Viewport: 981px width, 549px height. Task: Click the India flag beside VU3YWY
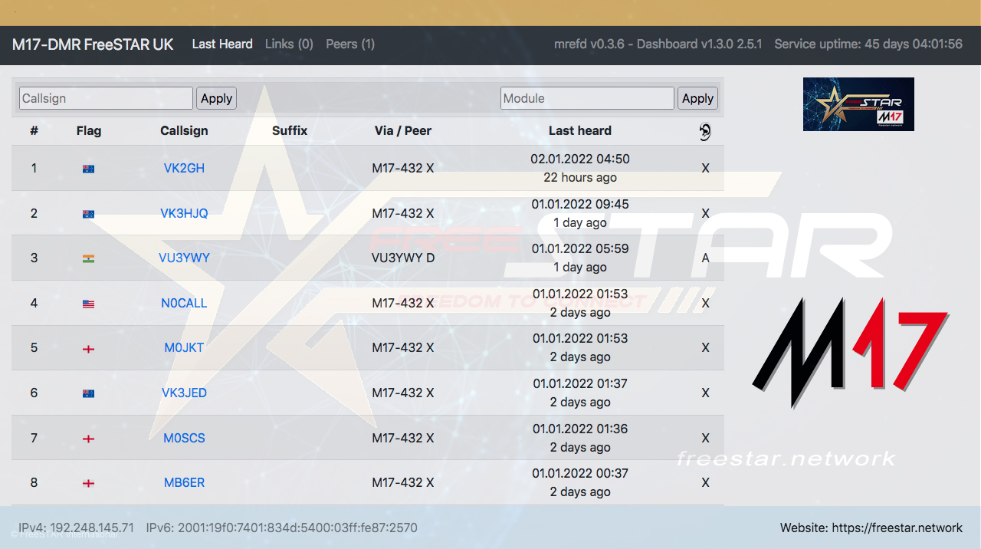click(x=89, y=258)
